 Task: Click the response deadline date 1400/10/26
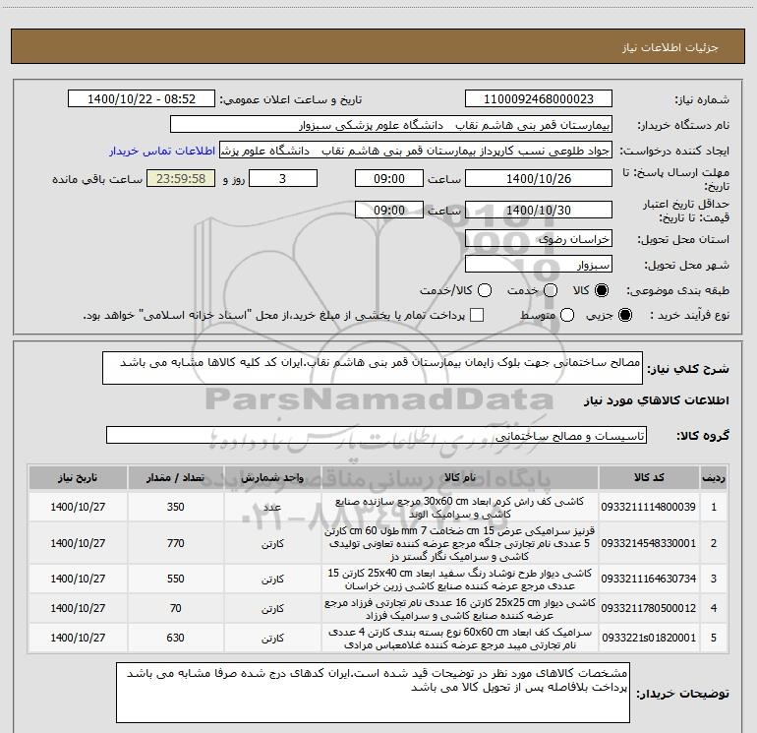click(539, 178)
